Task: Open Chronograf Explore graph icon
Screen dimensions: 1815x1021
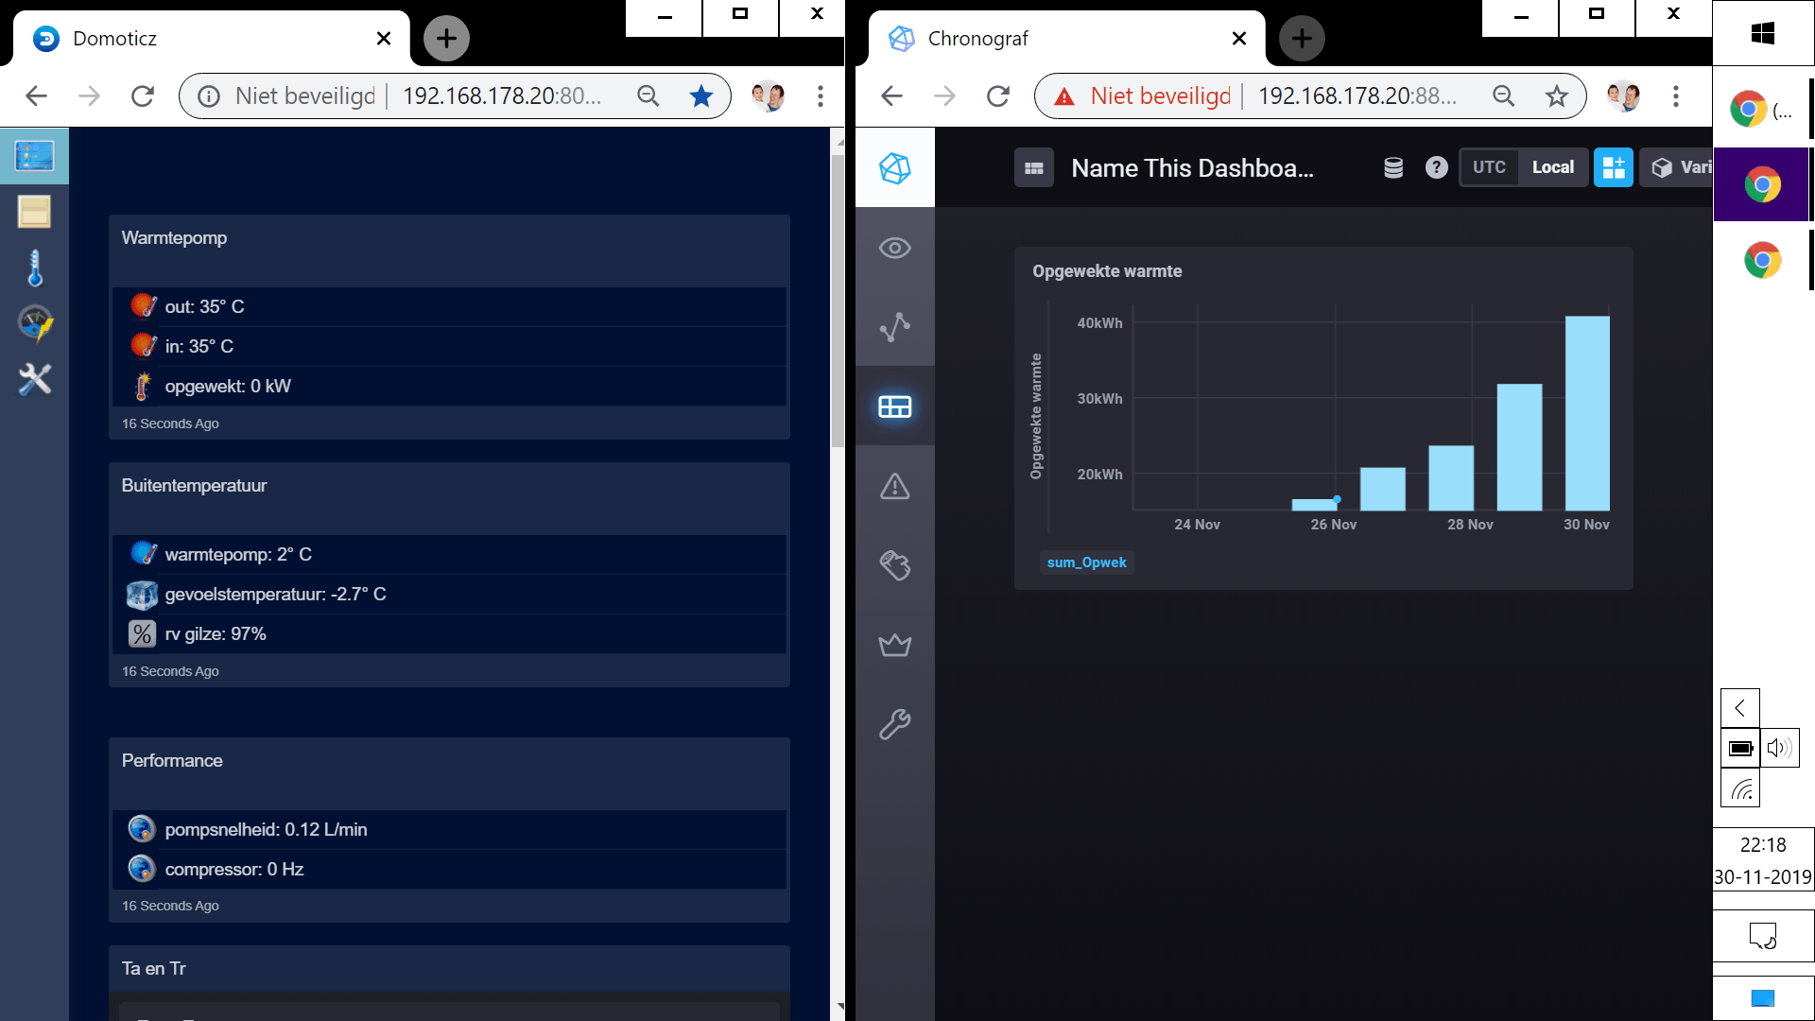Action: coord(894,327)
